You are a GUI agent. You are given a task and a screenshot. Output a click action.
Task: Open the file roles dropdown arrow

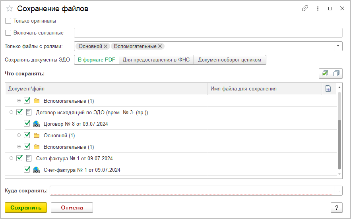coord(338,46)
